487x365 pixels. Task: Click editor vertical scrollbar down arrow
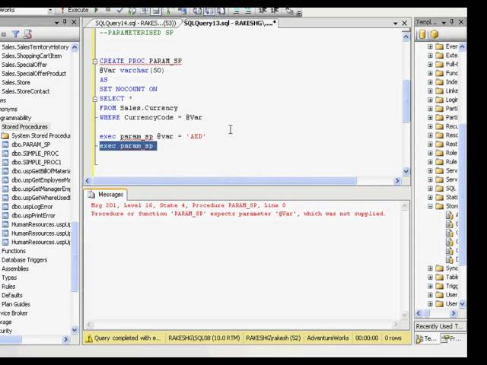pos(406,171)
